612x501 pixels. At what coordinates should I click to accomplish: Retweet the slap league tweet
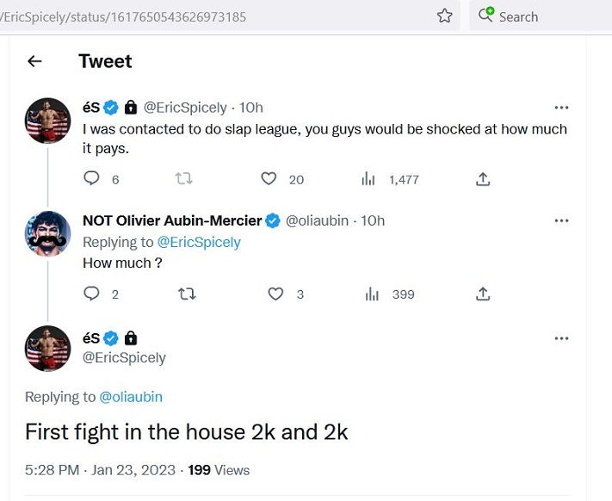184,178
